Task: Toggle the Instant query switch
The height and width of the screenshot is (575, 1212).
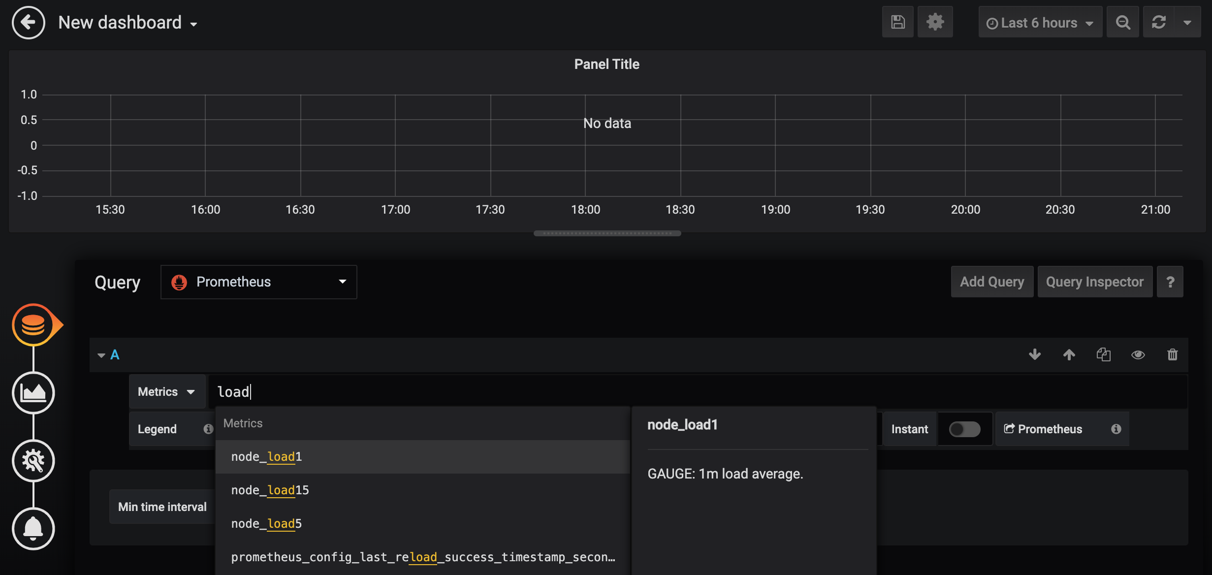Action: point(965,429)
